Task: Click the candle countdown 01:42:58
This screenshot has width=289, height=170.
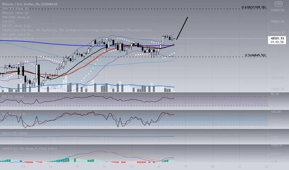Action: 277,42
